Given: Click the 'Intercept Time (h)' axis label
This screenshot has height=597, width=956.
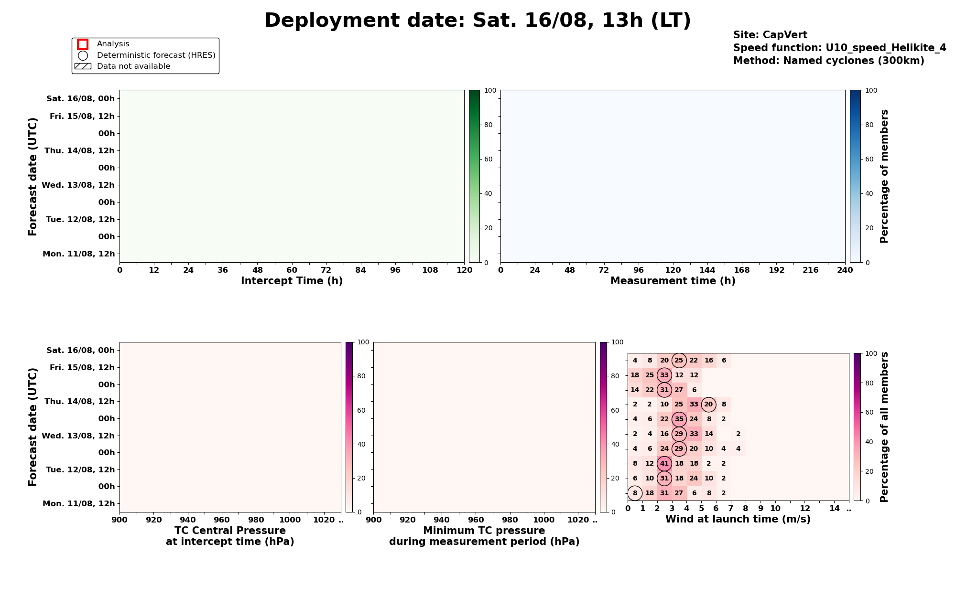Looking at the screenshot, I should point(292,281).
